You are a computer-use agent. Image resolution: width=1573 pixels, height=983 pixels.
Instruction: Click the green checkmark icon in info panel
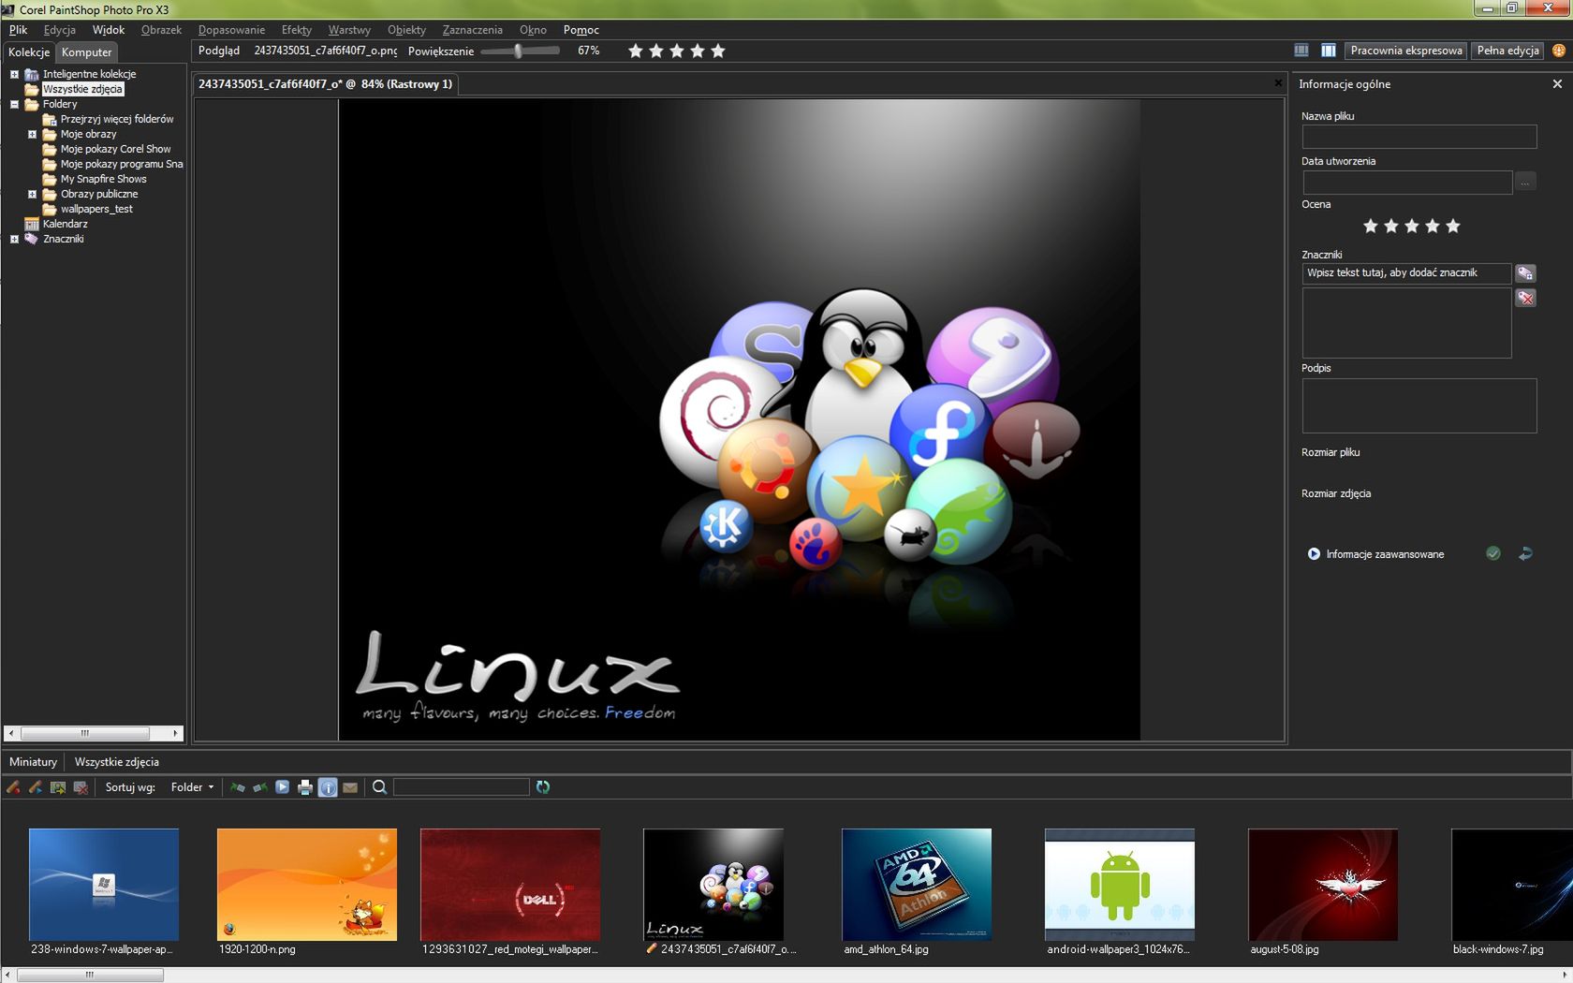[1493, 553]
